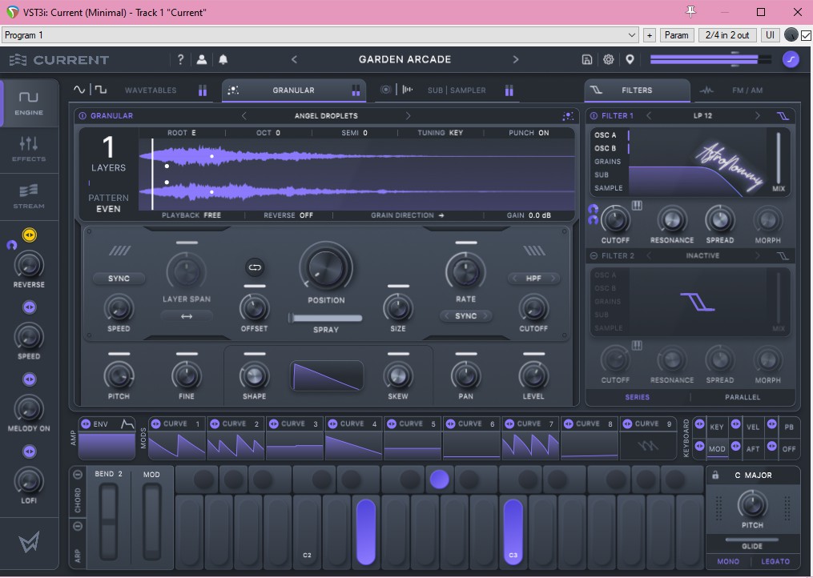Click the 2/4 in 2 out button
Viewport: 813px width, 578px height.
(x=727, y=35)
